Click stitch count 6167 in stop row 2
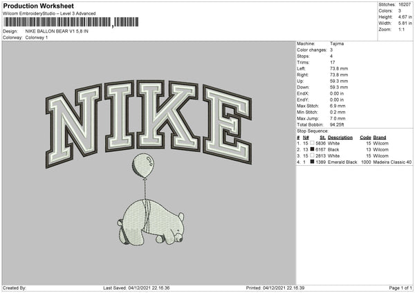This screenshot has width=415, height=293. [x=320, y=150]
